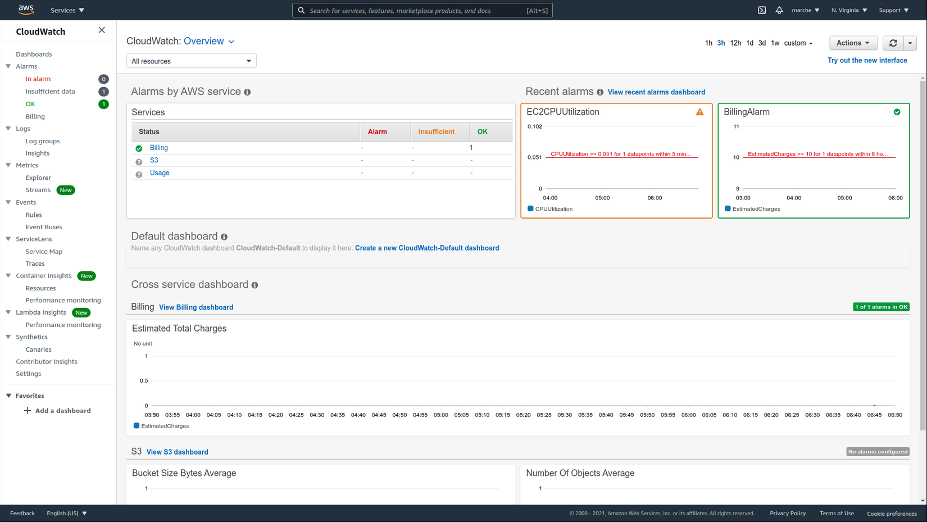This screenshot has height=522, width=927.
Task: Click the green status icon in Billing row
Action: pyautogui.click(x=139, y=148)
